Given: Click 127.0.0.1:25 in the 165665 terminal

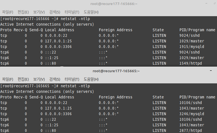Looking at the screenshot, I should 59,108.
